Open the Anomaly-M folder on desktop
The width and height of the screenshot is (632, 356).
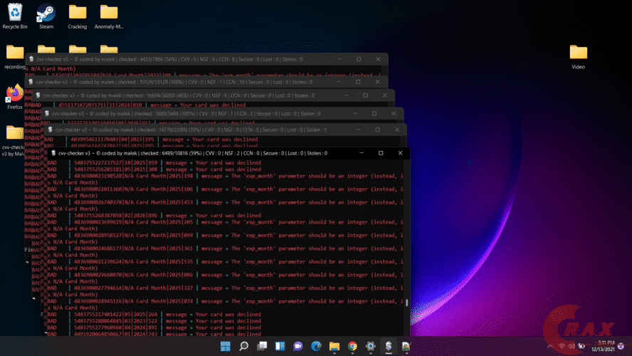coord(109,13)
